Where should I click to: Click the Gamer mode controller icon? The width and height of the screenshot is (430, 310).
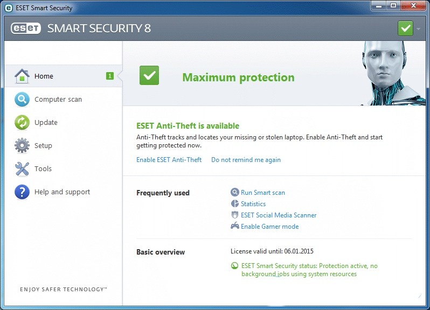point(234,227)
